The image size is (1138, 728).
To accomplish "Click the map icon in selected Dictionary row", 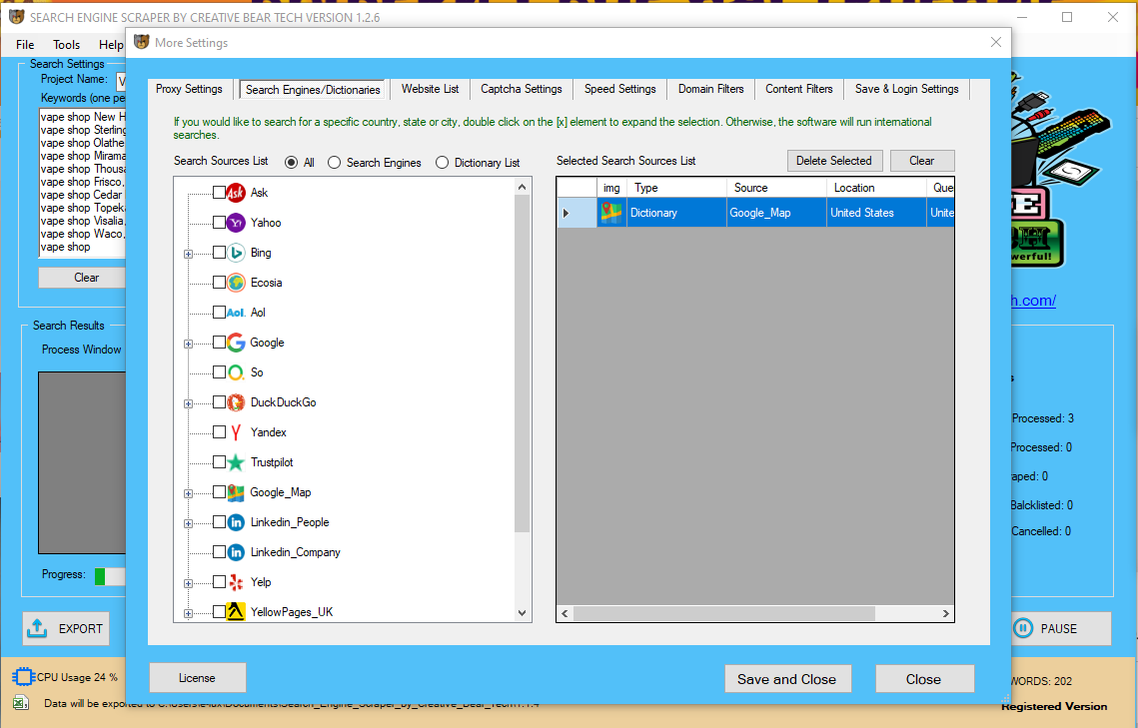I will (x=611, y=213).
